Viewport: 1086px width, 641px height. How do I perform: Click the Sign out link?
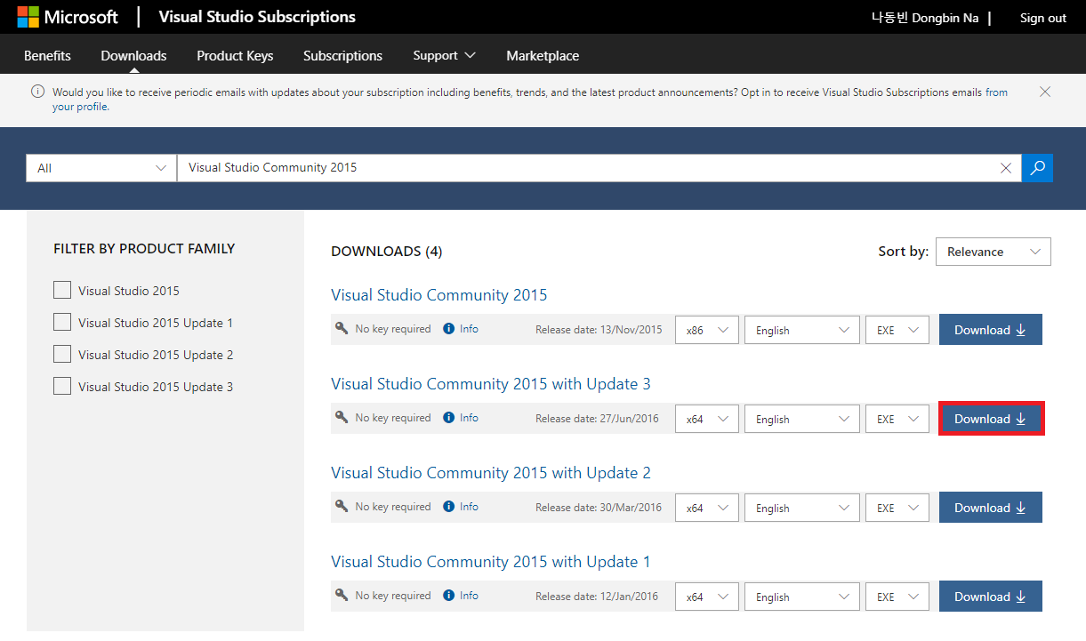(x=1042, y=18)
